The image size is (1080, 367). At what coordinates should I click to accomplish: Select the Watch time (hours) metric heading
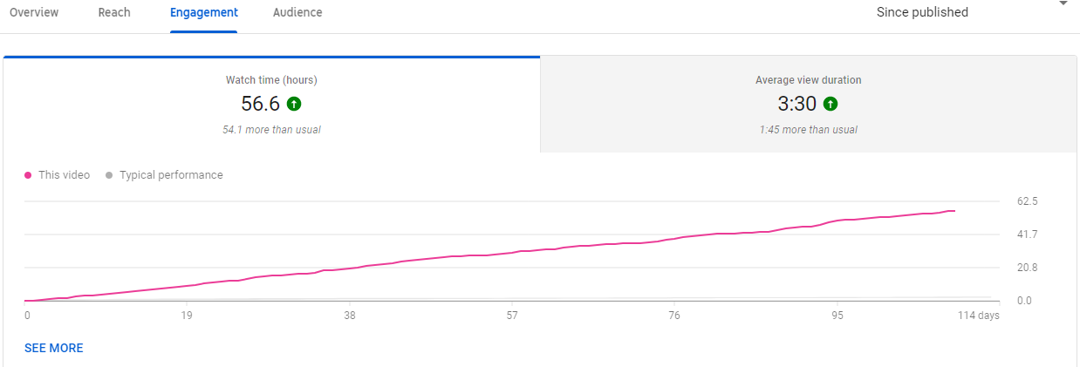tap(271, 80)
